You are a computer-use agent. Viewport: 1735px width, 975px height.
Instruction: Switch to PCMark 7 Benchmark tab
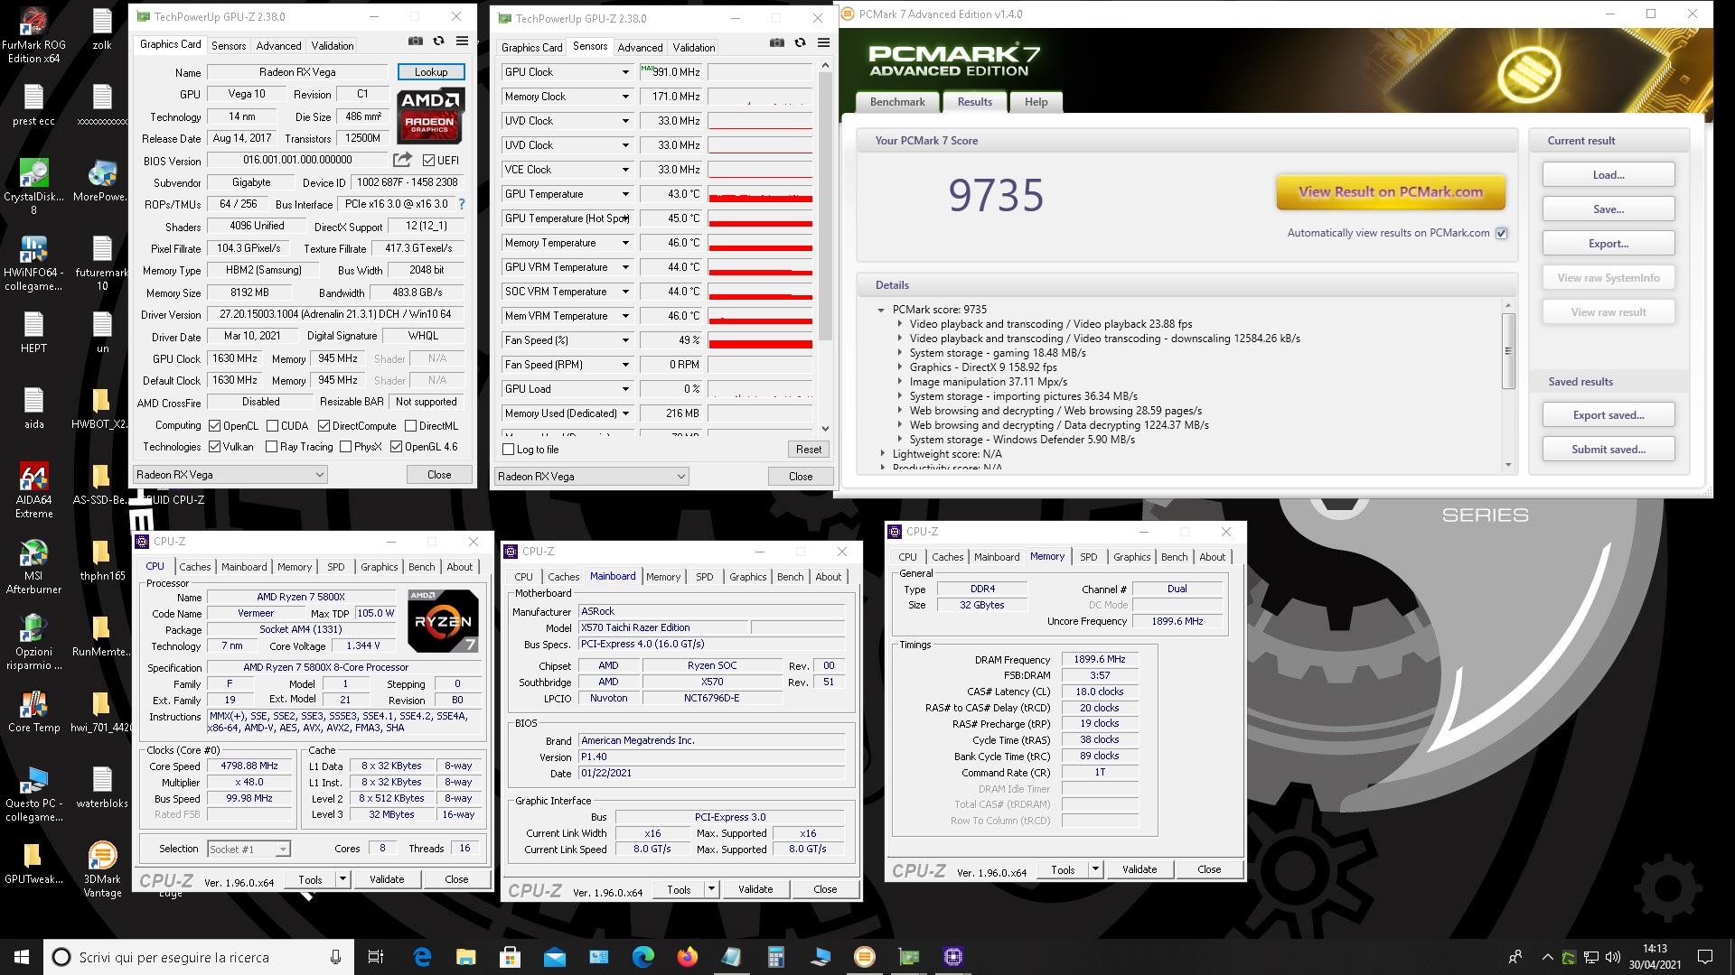click(x=897, y=102)
